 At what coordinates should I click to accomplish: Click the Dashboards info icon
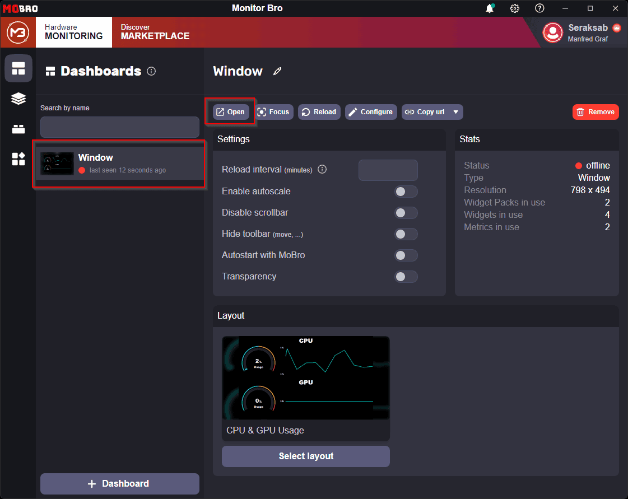(151, 71)
